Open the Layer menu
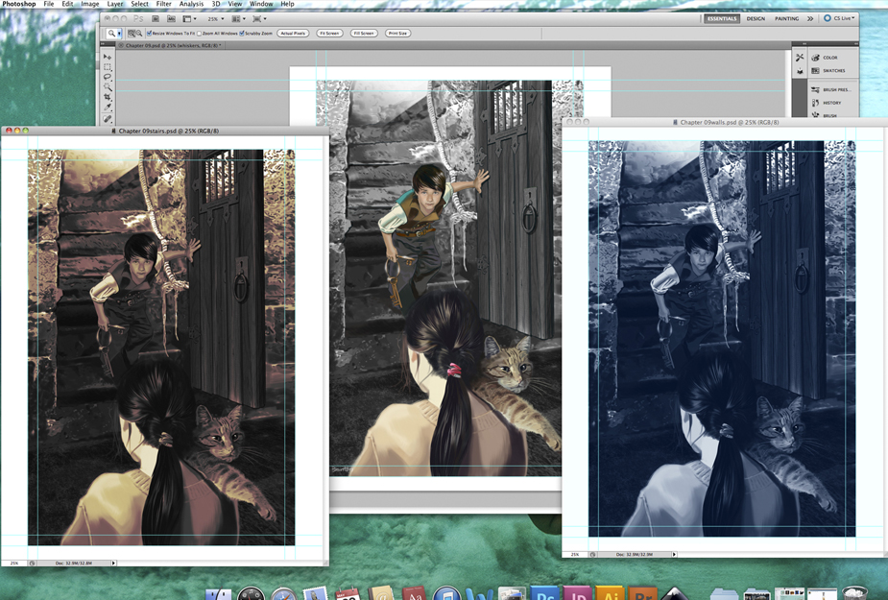This screenshot has width=888, height=600. coord(115,4)
